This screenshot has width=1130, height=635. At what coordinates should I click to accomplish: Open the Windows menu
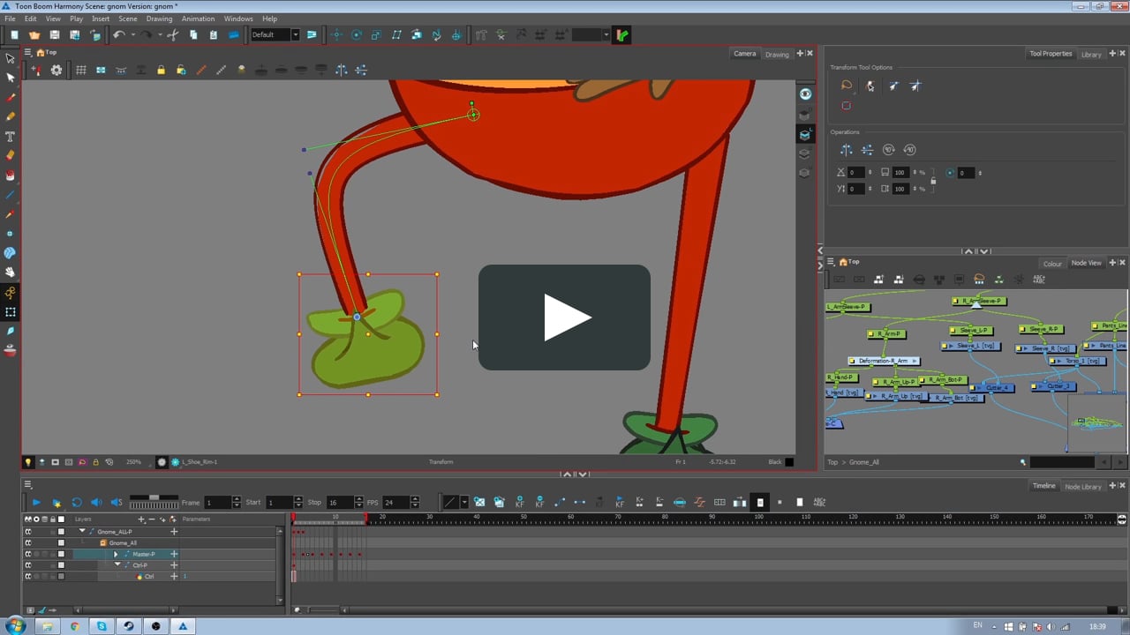coord(238,19)
